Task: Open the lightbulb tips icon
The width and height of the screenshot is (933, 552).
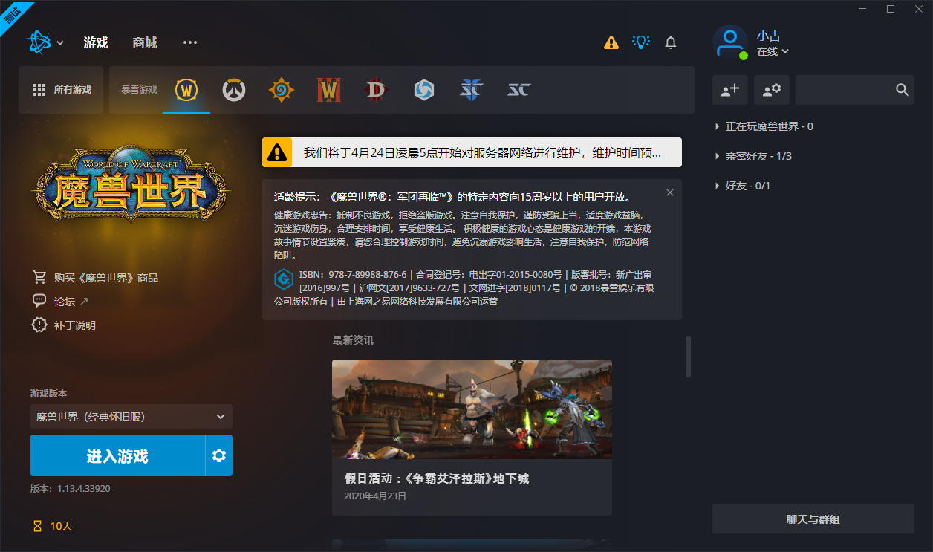Action: click(x=641, y=42)
